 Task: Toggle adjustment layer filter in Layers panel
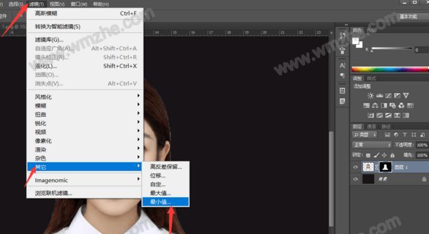[x=396, y=135]
